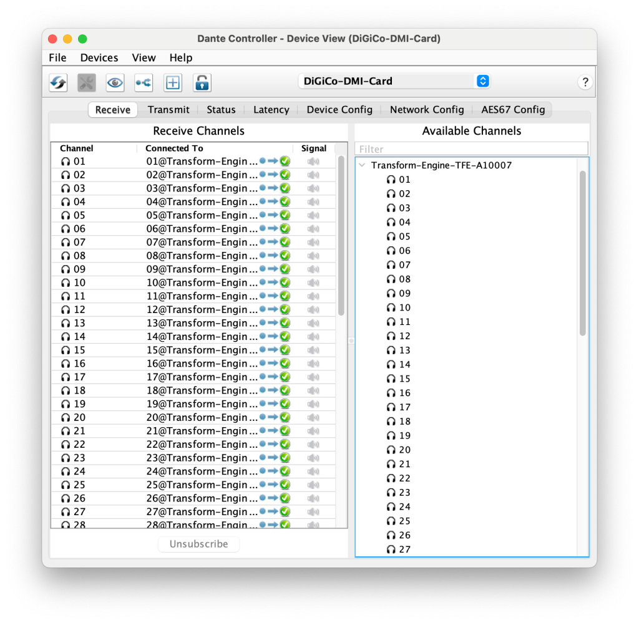This screenshot has width=639, height=623.
Task: Select available channel 27 in the tree
Action: tap(404, 549)
